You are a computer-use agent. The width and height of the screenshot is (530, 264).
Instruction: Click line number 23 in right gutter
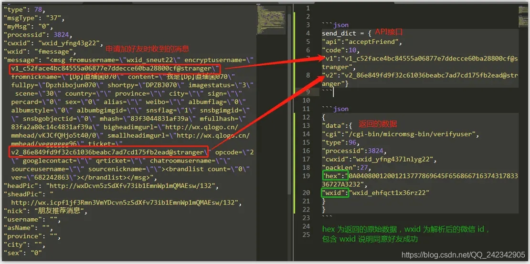pos(307,218)
